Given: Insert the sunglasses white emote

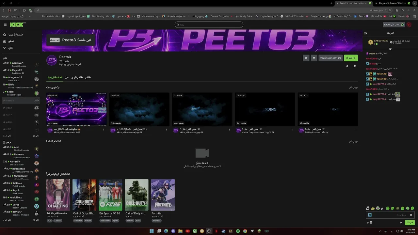Looking at the screenshot, I should click(x=368, y=208).
